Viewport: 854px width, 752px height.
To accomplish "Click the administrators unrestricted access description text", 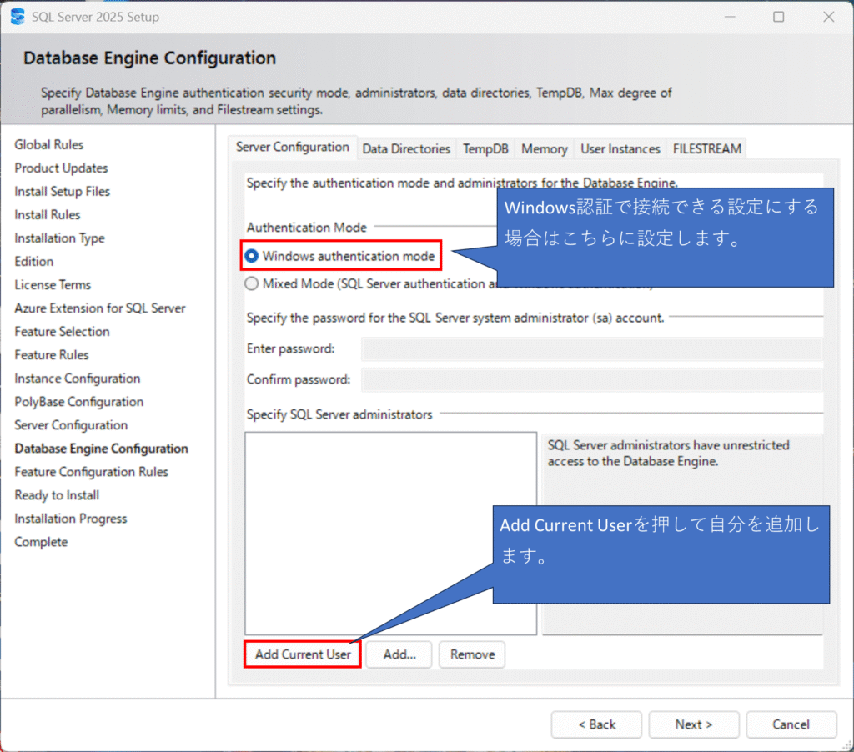I will pos(668,454).
